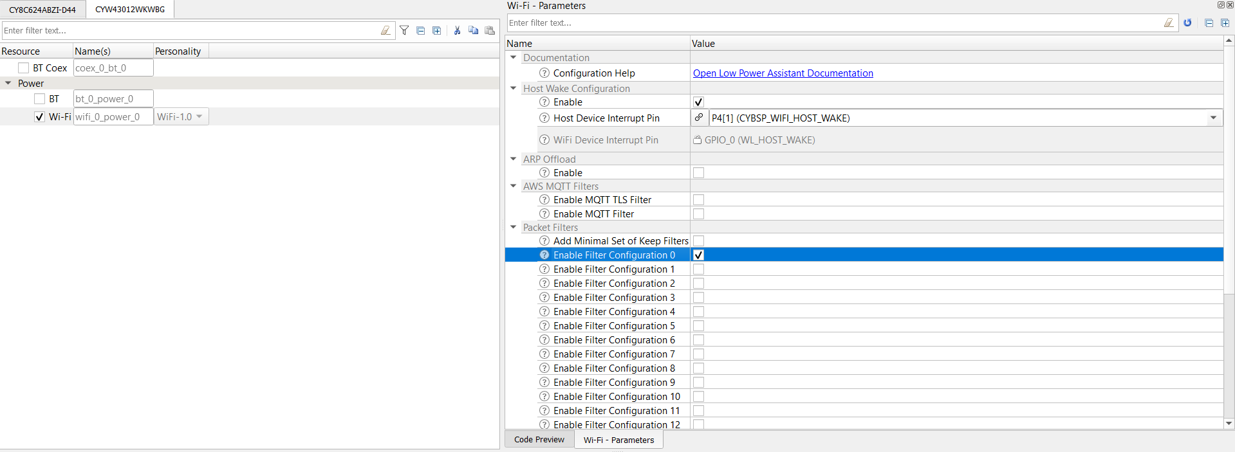
Task: Expand all parameter groups icon
Action: tap(1225, 23)
